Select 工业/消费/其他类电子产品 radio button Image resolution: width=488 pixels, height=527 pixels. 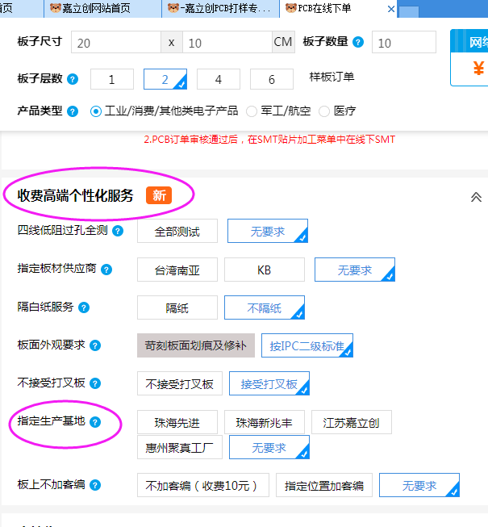tap(97, 111)
